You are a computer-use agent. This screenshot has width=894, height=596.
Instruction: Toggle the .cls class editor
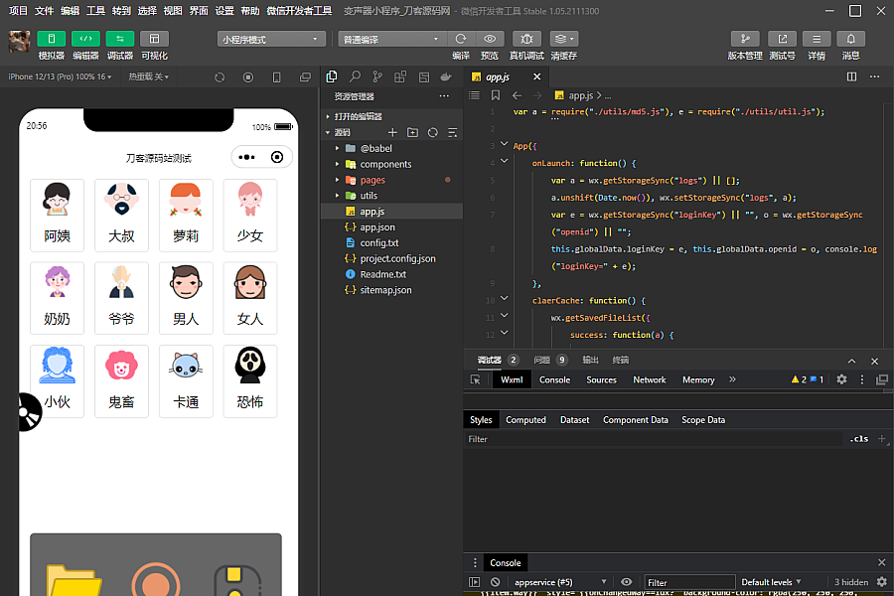pos(859,439)
